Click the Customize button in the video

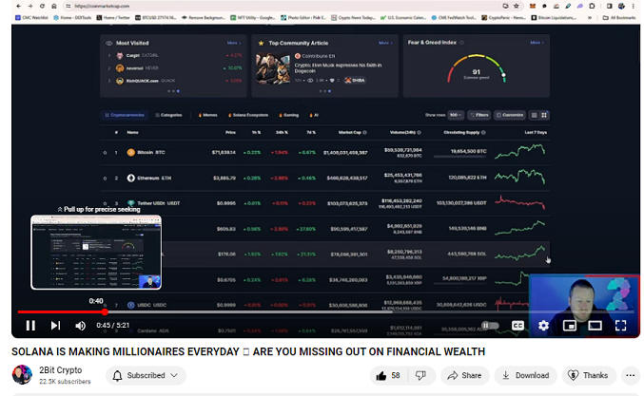tap(510, 115)
